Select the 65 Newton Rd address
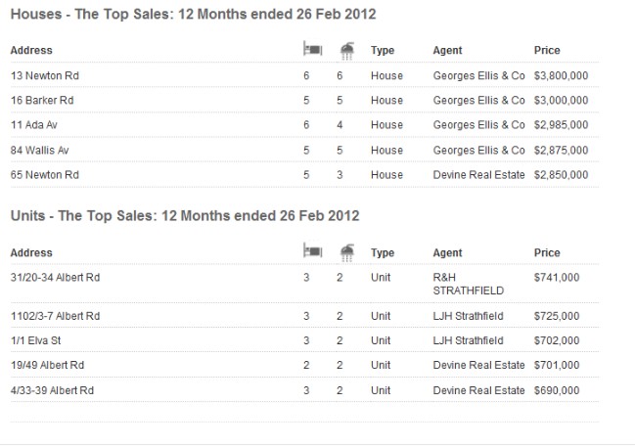Image resolution: width=635 pixels, height=447 pixels. 45,175
